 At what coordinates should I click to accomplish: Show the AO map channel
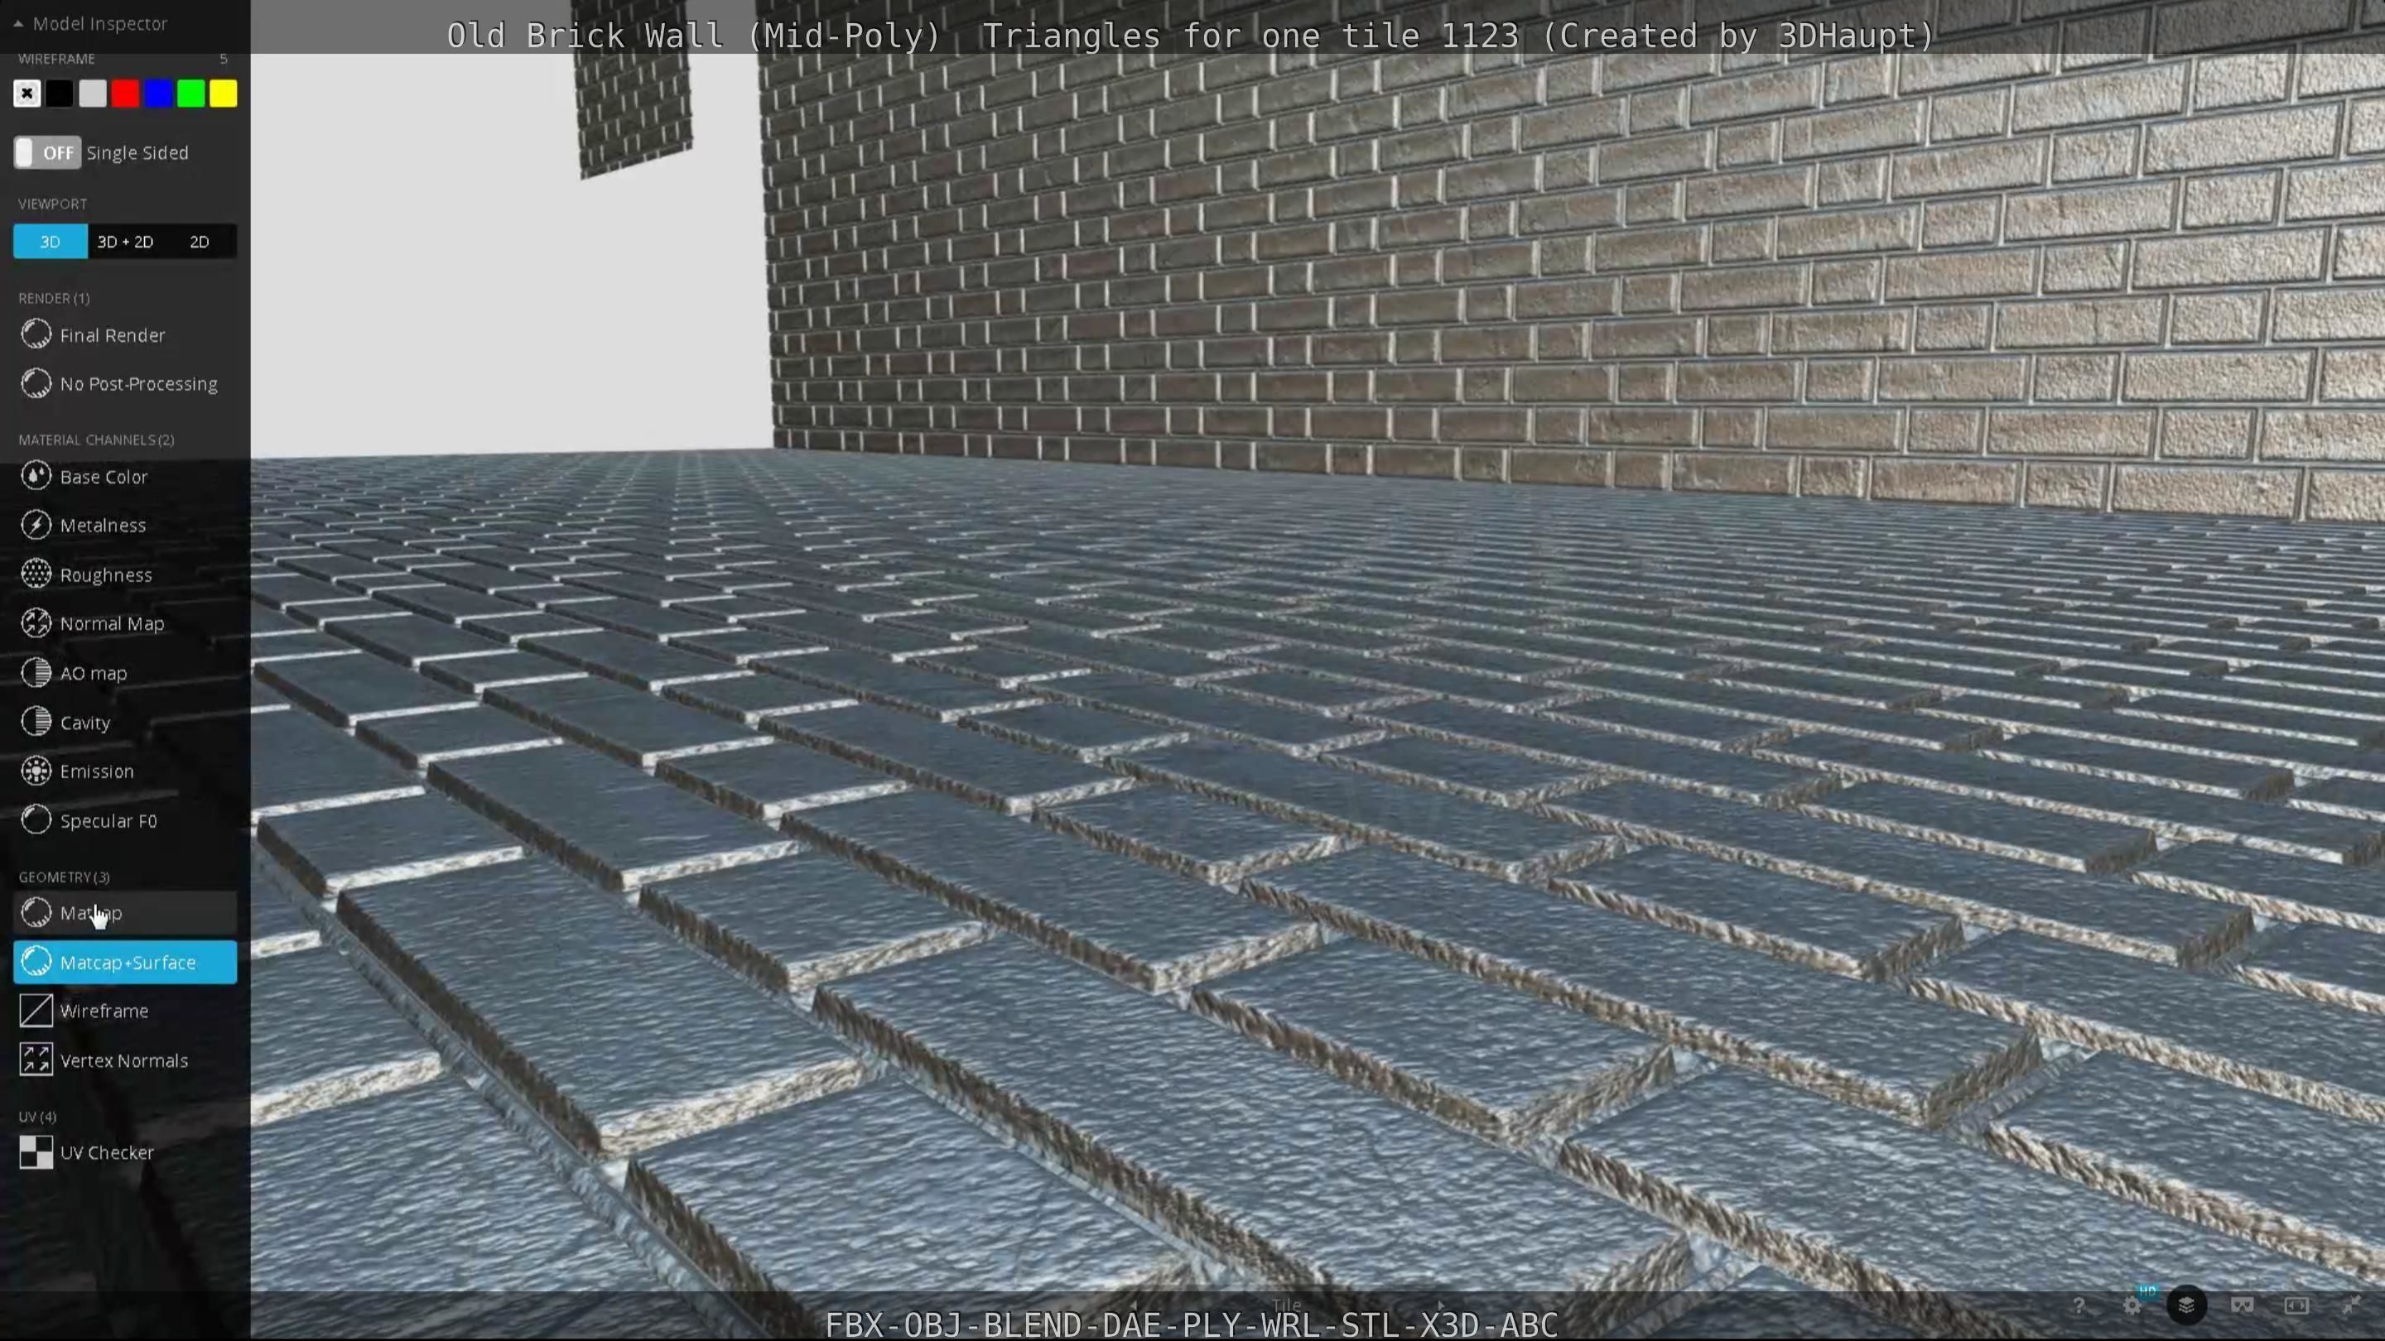point(125,673)
